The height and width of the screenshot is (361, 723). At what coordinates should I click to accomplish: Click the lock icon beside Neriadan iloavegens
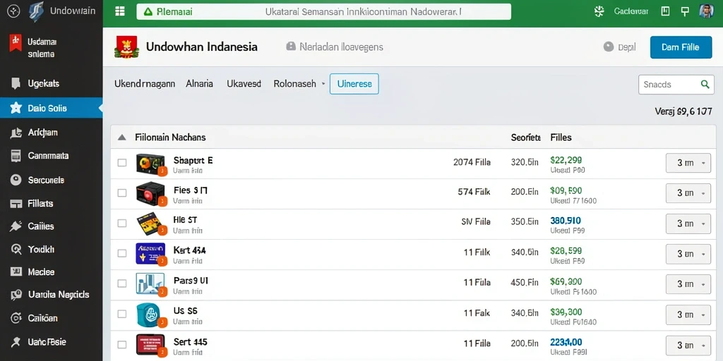tap(290, 47)
